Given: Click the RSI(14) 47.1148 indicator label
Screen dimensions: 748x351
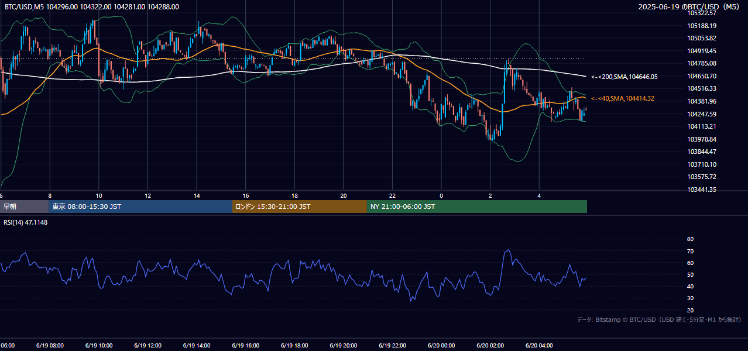Looking at the screenshot, I should (26, 222).
